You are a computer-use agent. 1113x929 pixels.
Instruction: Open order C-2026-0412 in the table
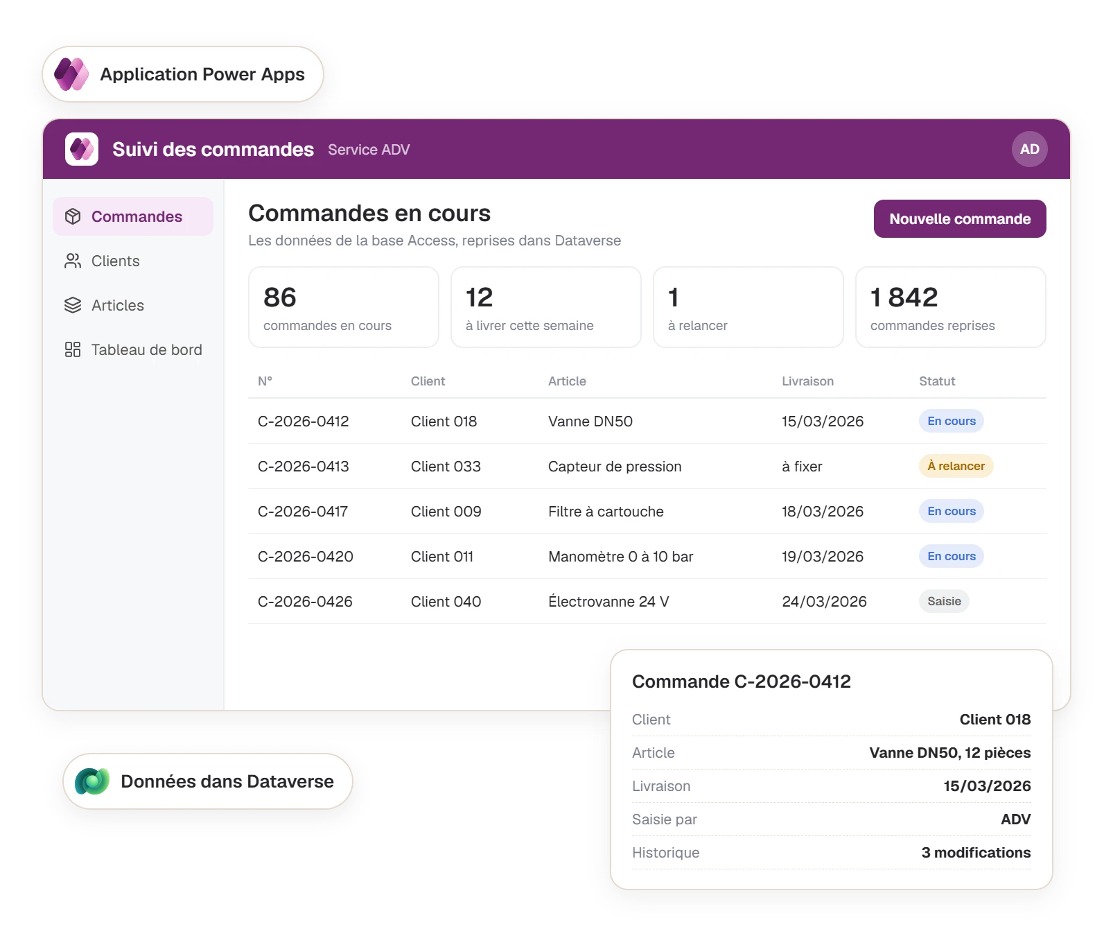pyautogui.click(x=647, y=421)
